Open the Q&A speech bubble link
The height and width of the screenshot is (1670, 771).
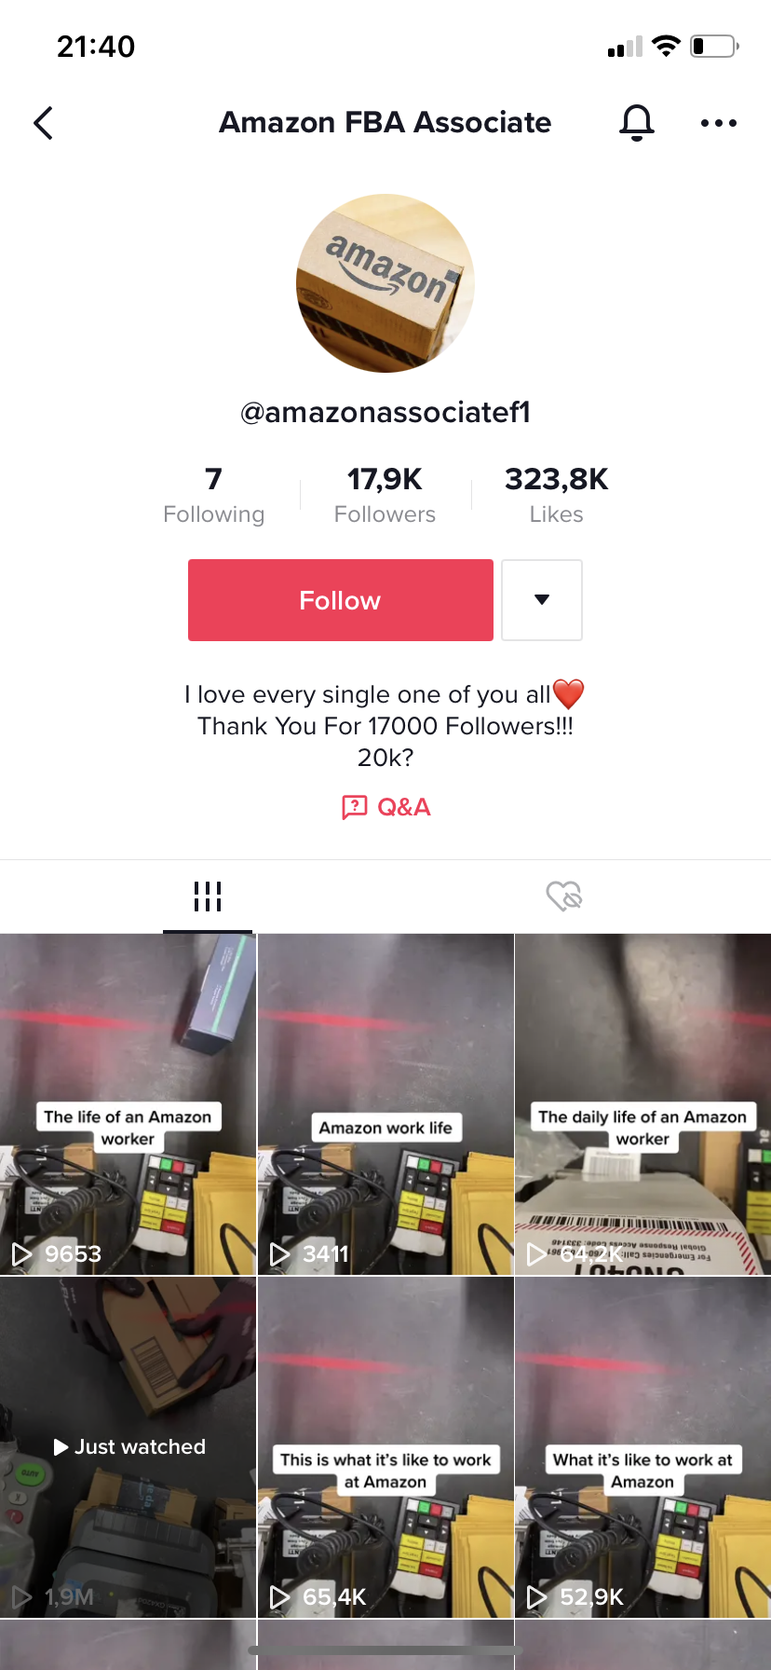[x=385, y=807]
